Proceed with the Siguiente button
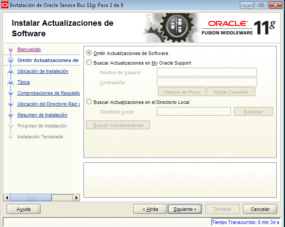This screenshot has width=285, height=227. point(185,209)
